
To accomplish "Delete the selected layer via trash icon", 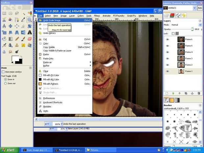I will (199, 93).
